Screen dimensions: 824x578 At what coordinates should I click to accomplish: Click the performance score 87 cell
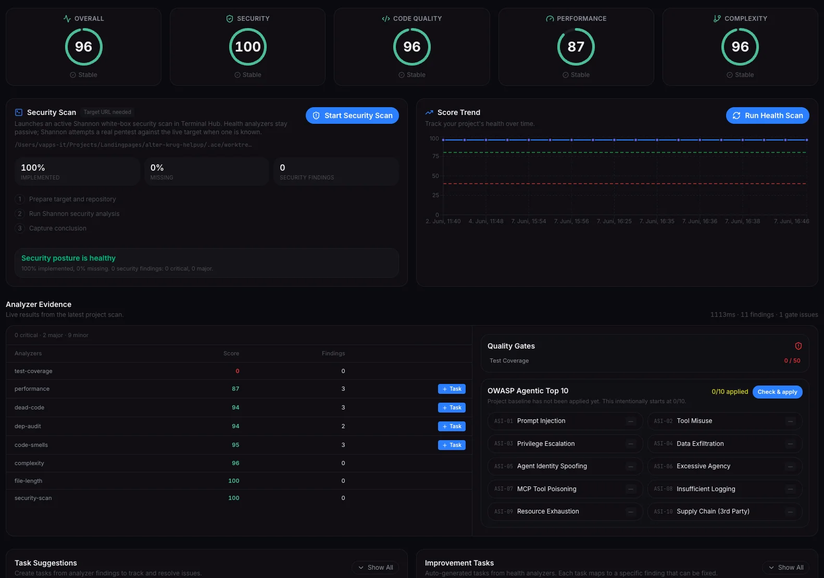[x=235, y=389]
